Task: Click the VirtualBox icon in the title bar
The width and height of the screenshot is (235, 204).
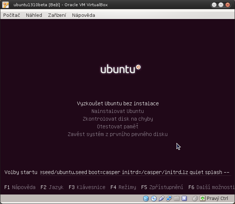Action: [x=5, y=5]
